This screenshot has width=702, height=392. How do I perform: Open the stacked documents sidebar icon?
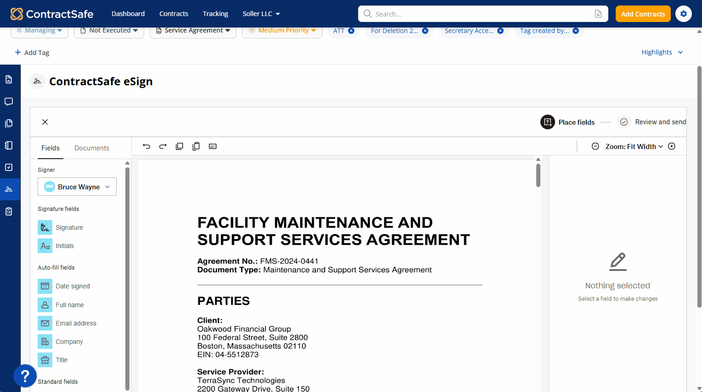[x=9, y=123]
